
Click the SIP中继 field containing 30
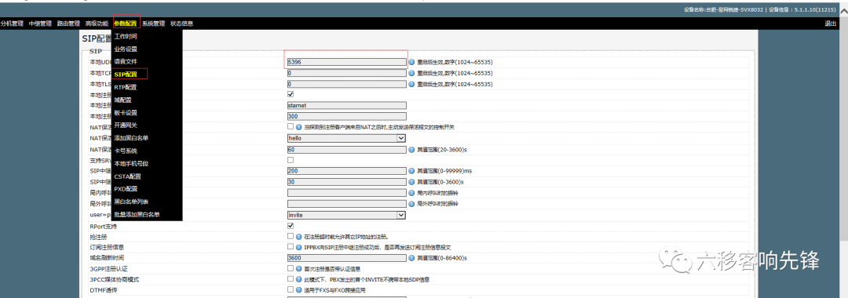347,182
